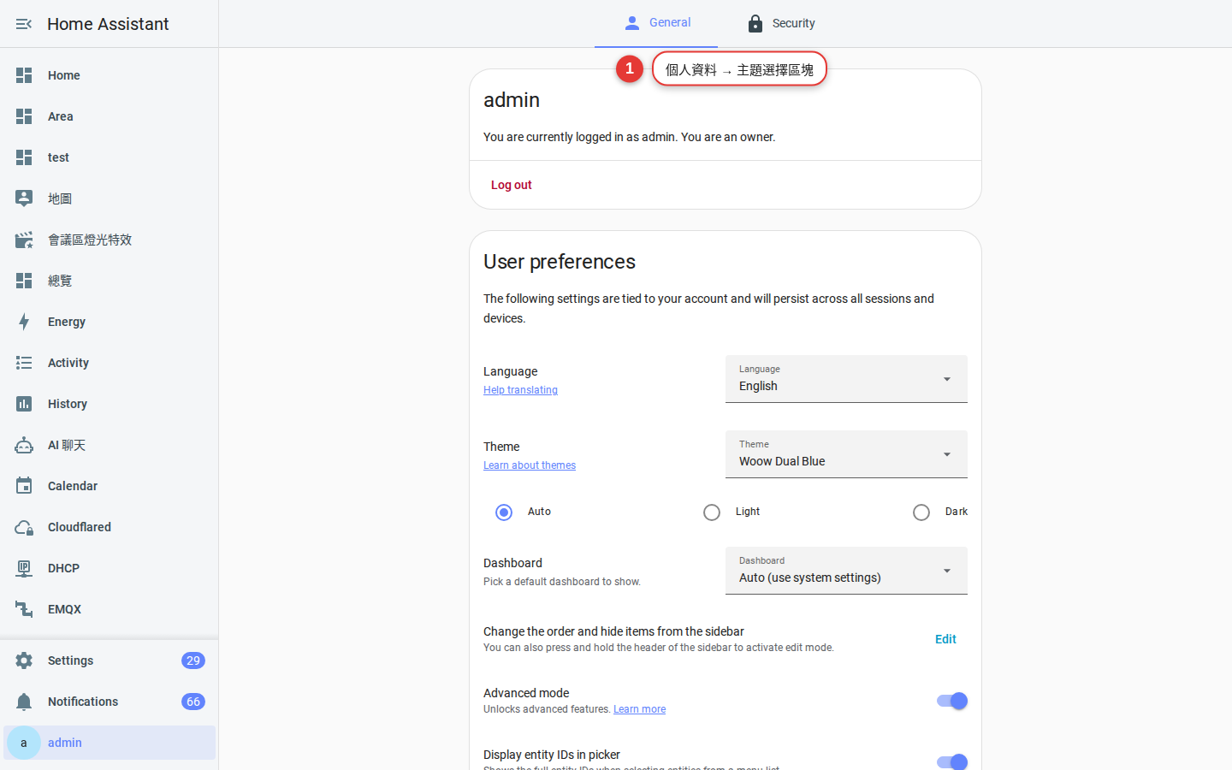The width and height of the screenshot is (1232, 770).
Task: Open 會議區燈光特效 in the sidebar
Action: click(x=110, y=240)
